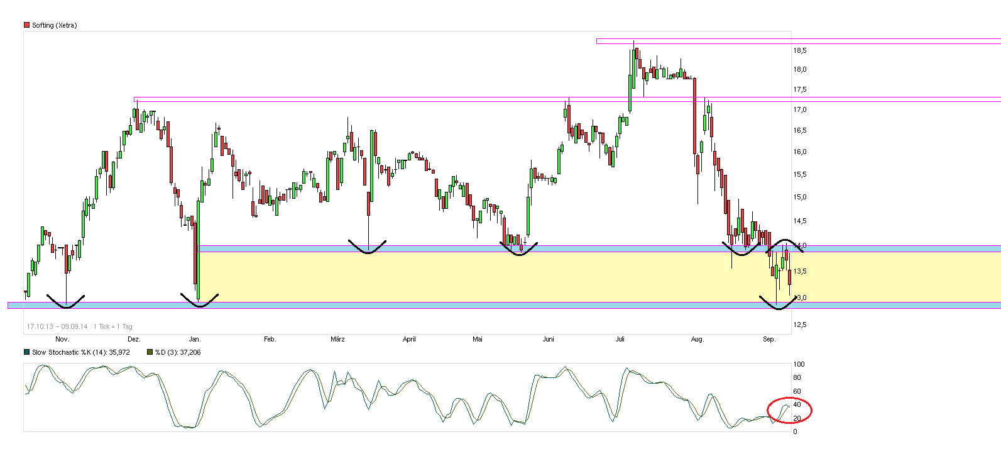This screenshot has width=1001, height=461.
Task: Click the 17,5 price axis label
Action: [x=800, y=89]
